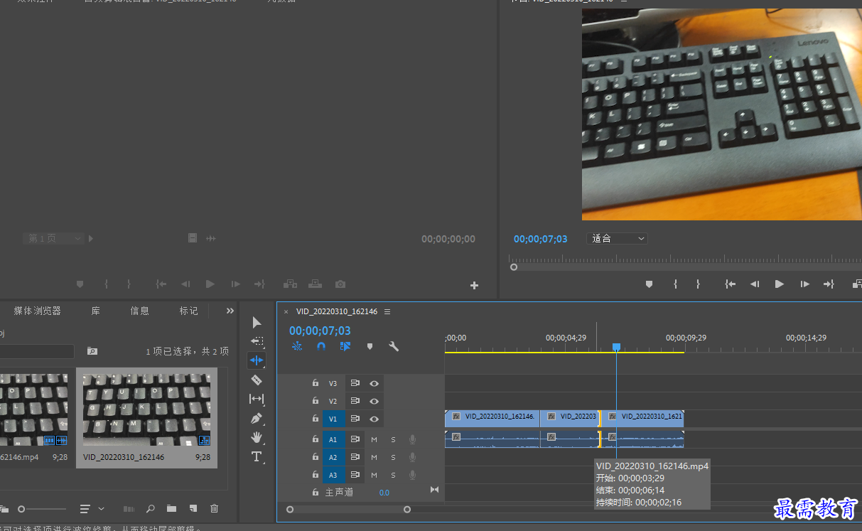The width and height of the screenshot is (862, 531).
Task: Select the Razor tool
Action: 257,380
